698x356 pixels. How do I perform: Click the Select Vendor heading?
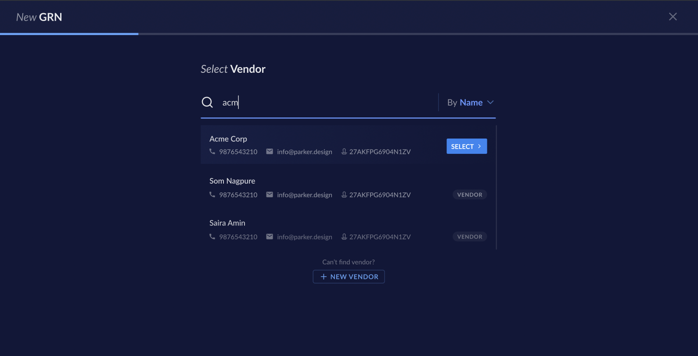click(x=233, y=69)
